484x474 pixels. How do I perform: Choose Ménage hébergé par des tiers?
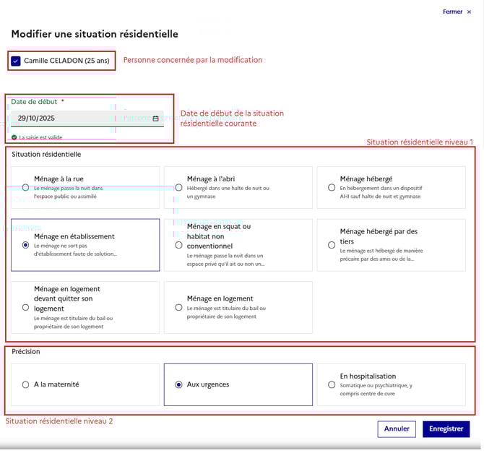coord(332,245)
